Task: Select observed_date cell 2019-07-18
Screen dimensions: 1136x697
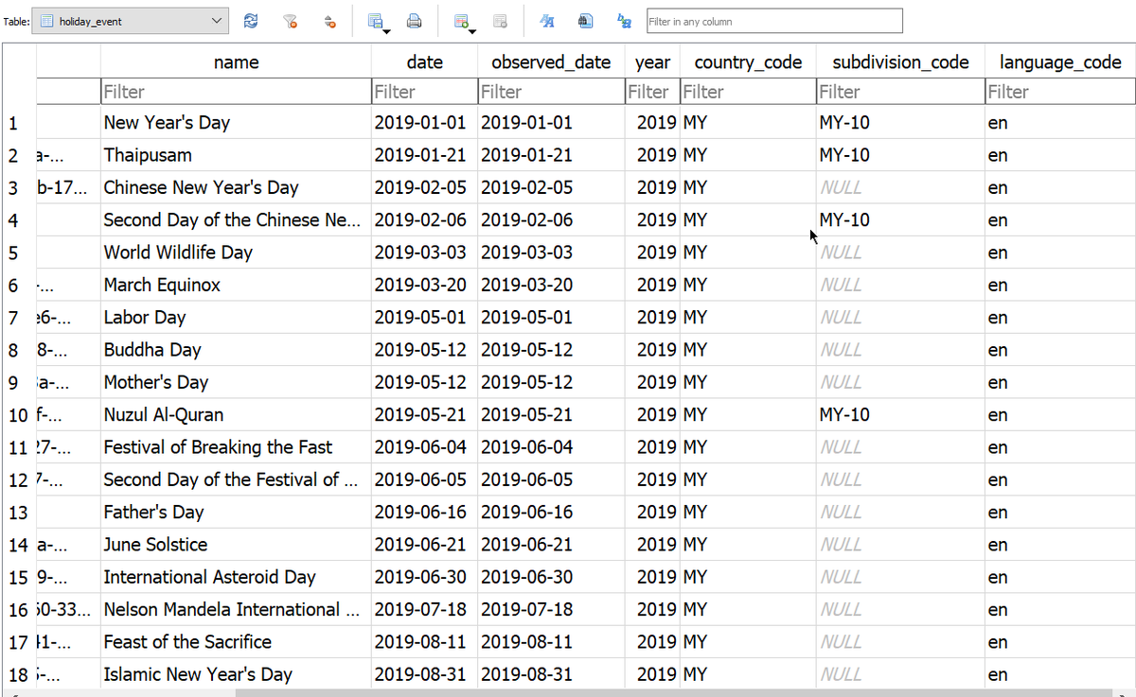Action: click(x=551, y=609)
